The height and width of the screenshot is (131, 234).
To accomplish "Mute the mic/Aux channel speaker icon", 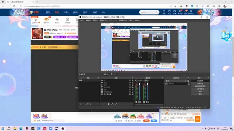I will (140, 102).
